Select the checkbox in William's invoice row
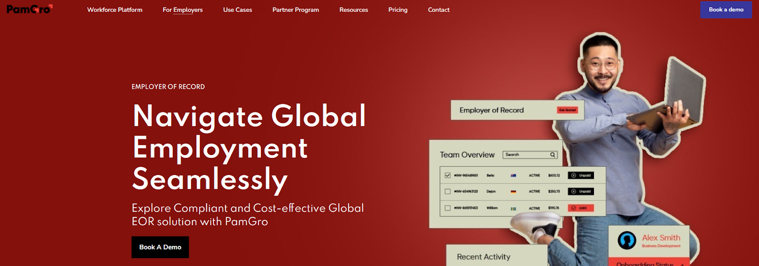This screenshot has width=759, height=266. 447,208
